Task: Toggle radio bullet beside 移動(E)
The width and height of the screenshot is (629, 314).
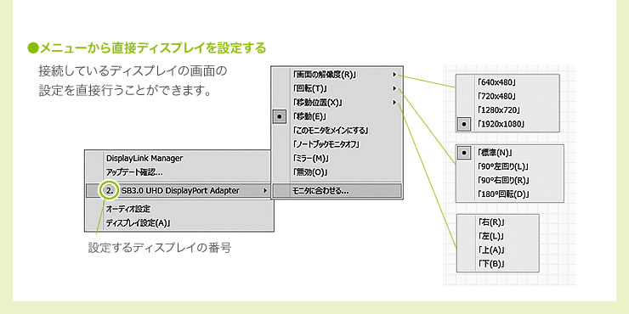Action: click(280, 116)
